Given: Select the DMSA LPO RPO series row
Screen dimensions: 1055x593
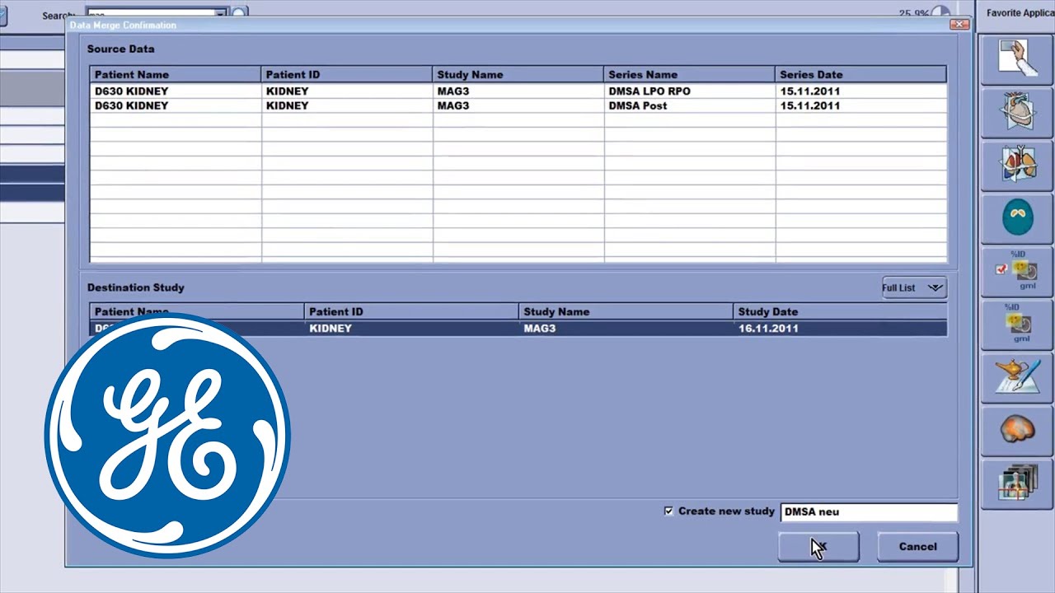Looking at the screenshot, I should click(518, 91).
